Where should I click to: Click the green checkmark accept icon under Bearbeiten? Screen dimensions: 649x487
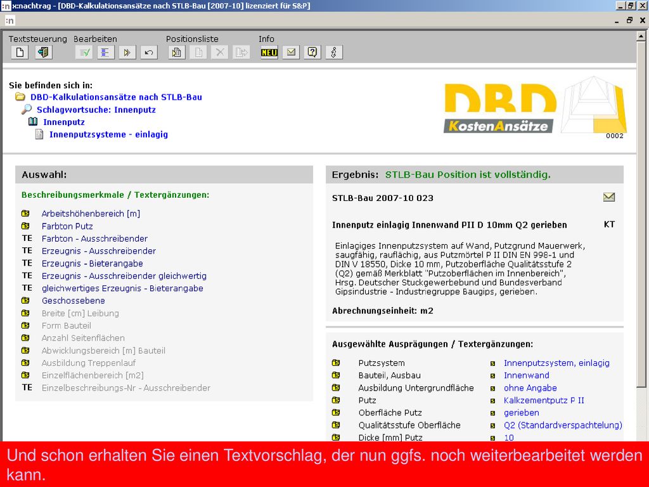point(84,53)
